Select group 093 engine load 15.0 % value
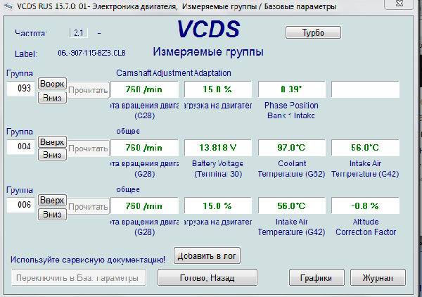The image size is (422, 297). [x=218, y=89]
